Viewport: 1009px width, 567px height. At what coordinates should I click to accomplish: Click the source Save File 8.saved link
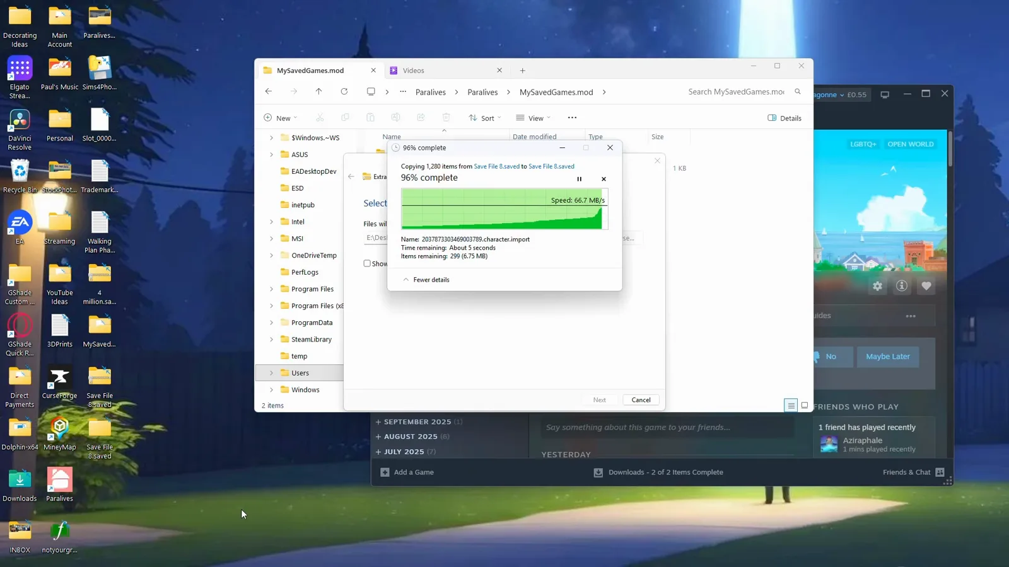tap(497, 166)
